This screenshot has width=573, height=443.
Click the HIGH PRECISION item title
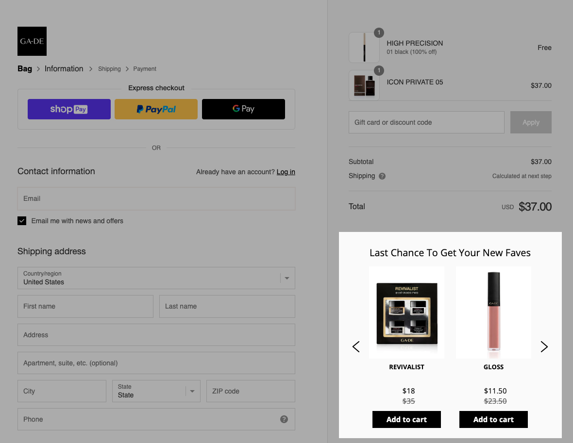(x=415, y=43)
